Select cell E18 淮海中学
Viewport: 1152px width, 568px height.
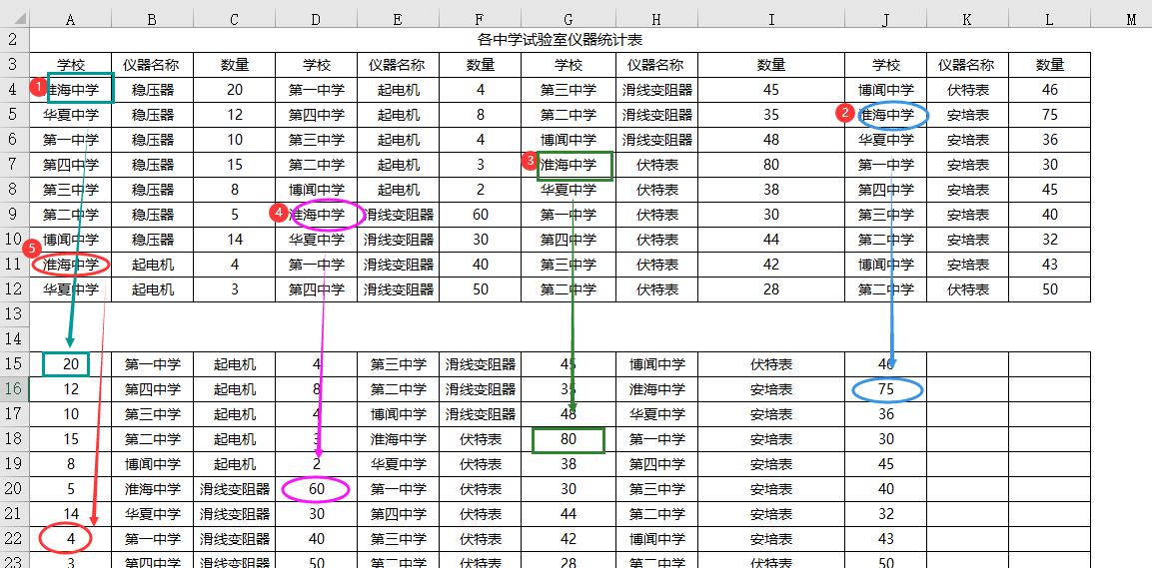click(399, 439)
